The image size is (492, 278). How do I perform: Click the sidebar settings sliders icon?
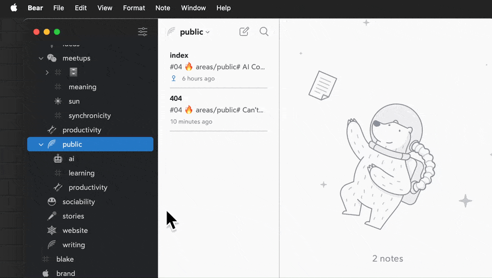tap(142, 32)
